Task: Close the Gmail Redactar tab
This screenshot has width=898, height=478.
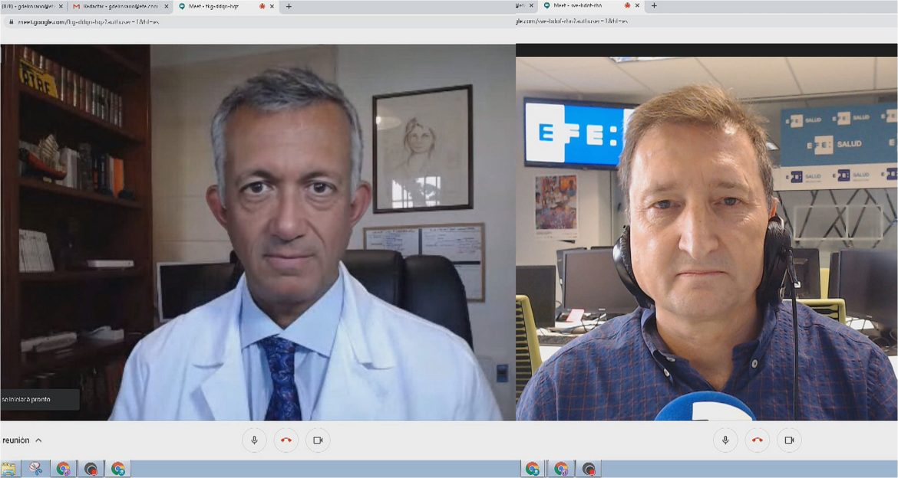Action: click(167, 6)
